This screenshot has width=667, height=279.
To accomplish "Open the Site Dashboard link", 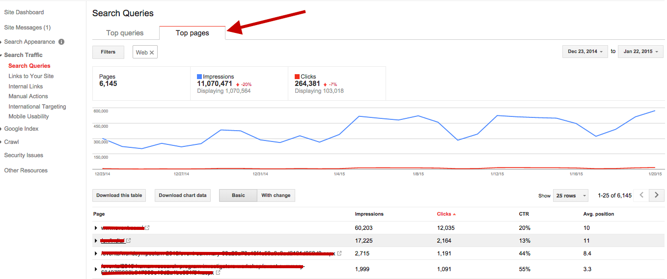I will point(24,12).
